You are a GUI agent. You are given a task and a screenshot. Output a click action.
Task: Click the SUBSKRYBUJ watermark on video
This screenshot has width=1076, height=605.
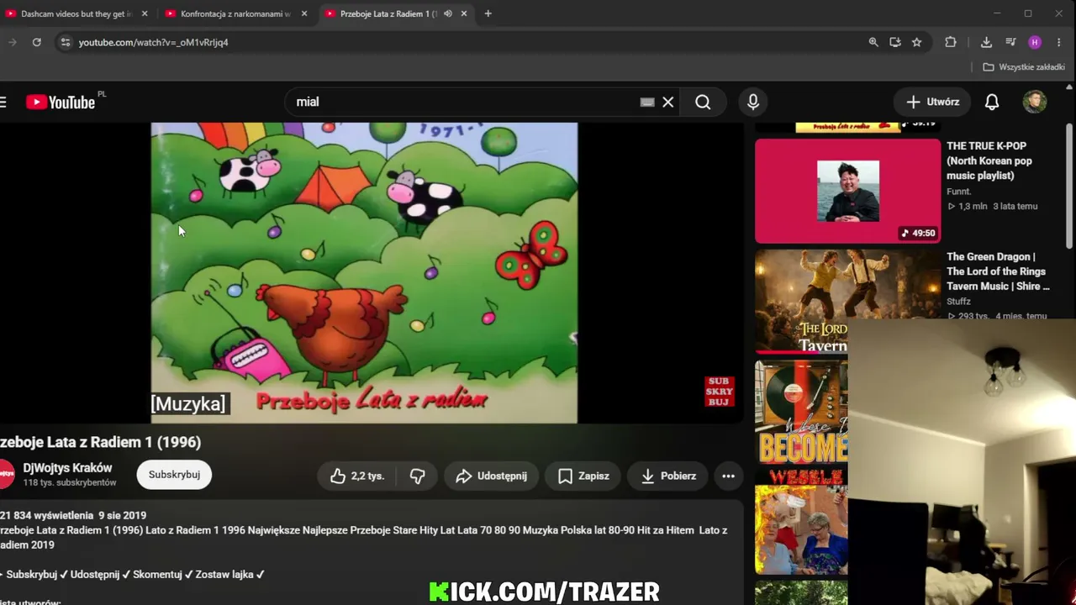pos(720,392)
